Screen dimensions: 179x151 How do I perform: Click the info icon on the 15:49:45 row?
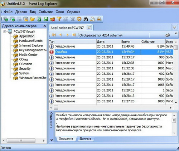[52, 47]
